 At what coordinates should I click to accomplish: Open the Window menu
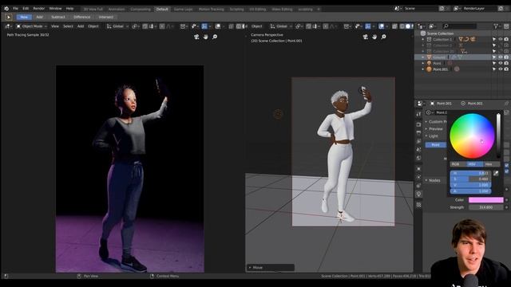[x=55, y=9]
